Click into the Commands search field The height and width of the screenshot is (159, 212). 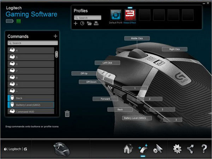pyautogui.click(x=33, y=43)
